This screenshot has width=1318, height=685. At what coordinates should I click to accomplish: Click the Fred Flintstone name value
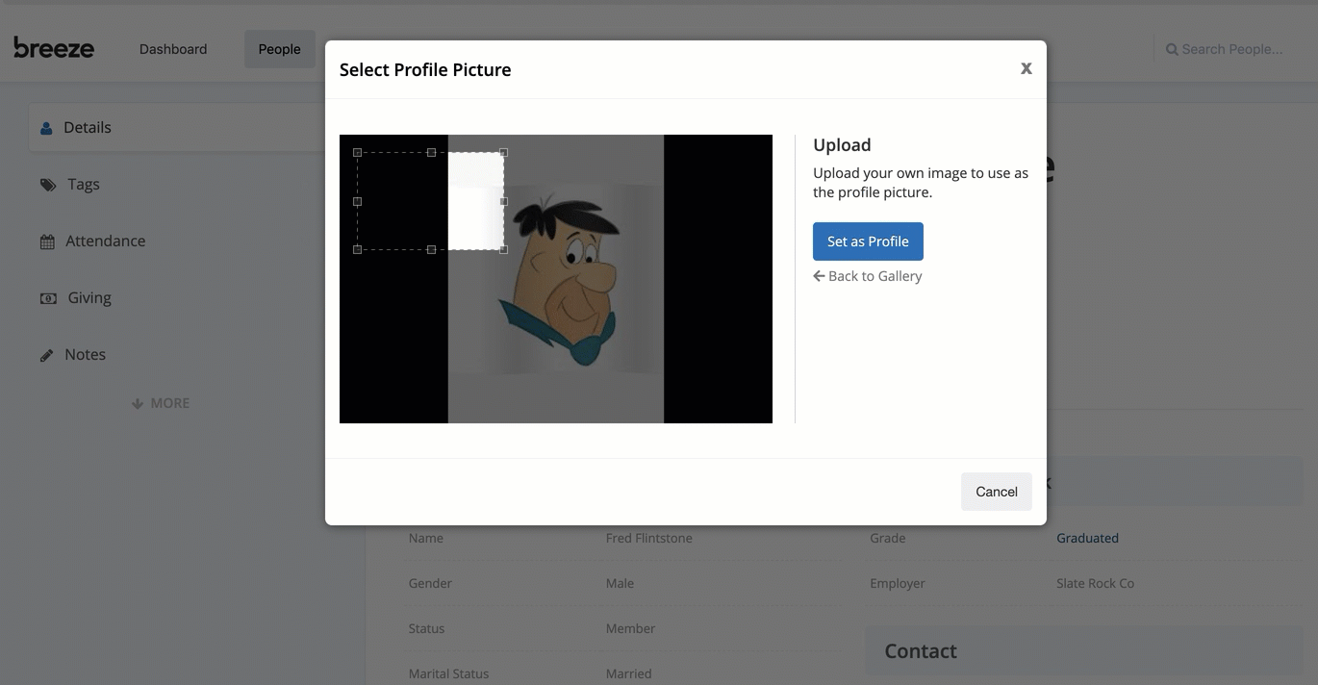649,538
